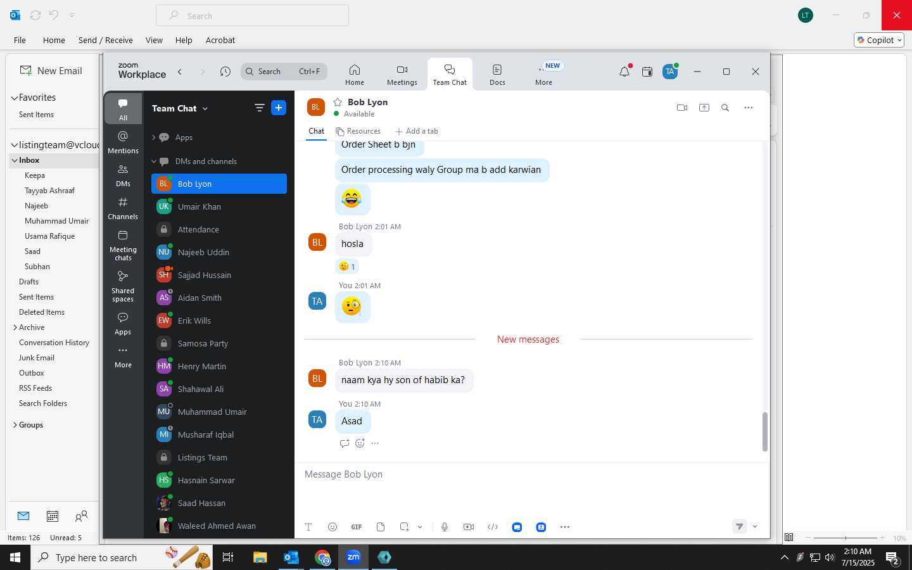Open the TA profile avatar menu
The image size is (912, 570).
pyautogui.click(x=670, y=72)
